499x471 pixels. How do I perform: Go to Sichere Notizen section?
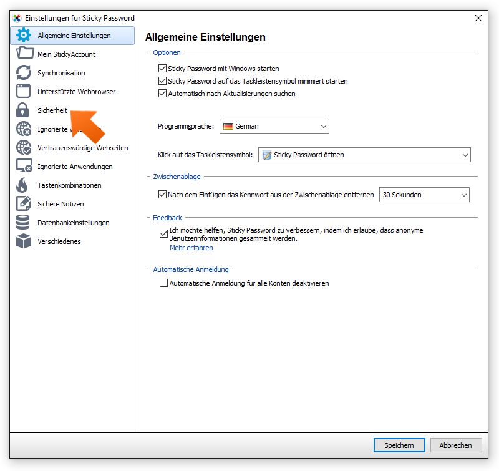coord(61,204)
